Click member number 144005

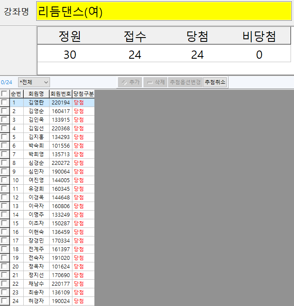[61, 180]
